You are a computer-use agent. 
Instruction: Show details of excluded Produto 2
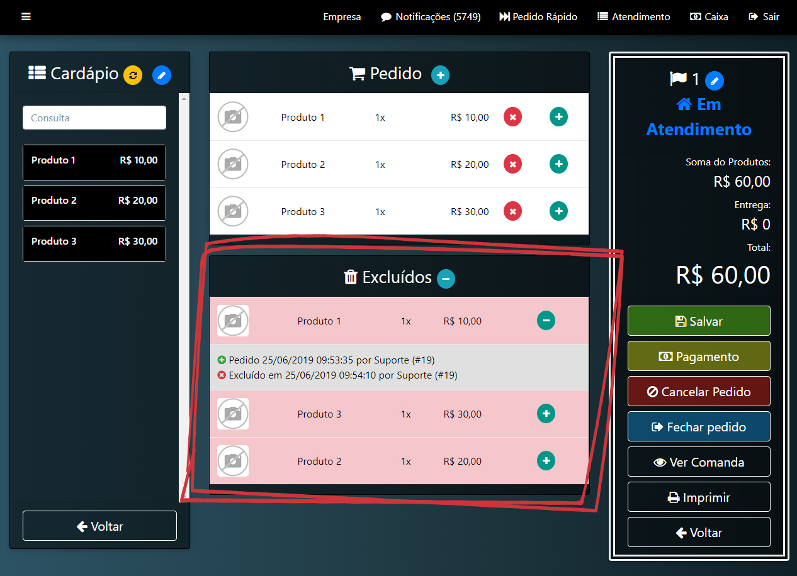(x=546, y=461)
